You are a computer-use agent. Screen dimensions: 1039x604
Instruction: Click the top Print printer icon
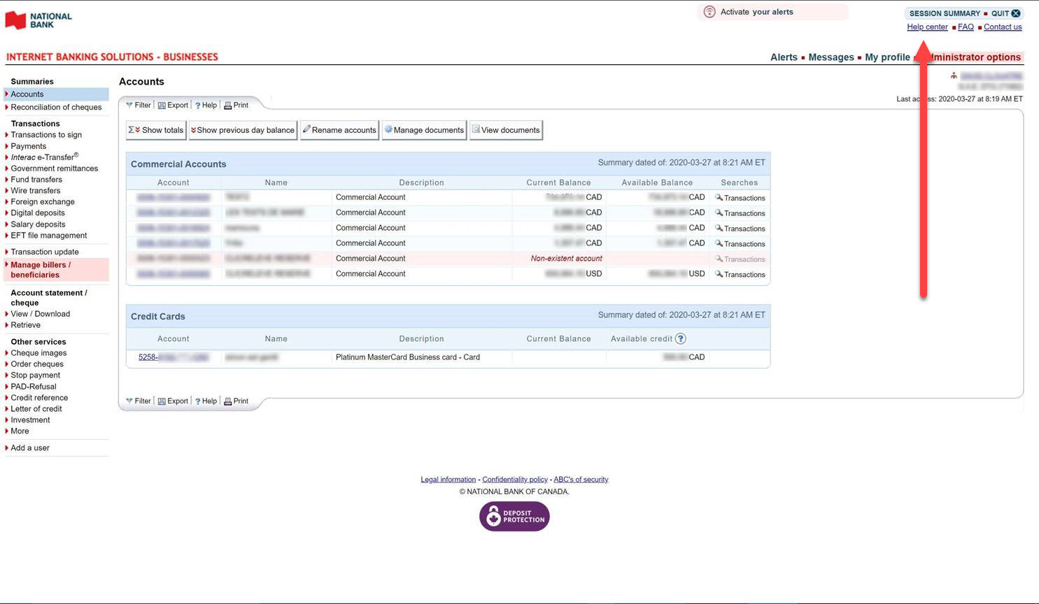point(227,106)
